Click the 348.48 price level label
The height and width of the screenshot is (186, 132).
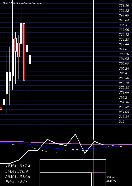124,15
